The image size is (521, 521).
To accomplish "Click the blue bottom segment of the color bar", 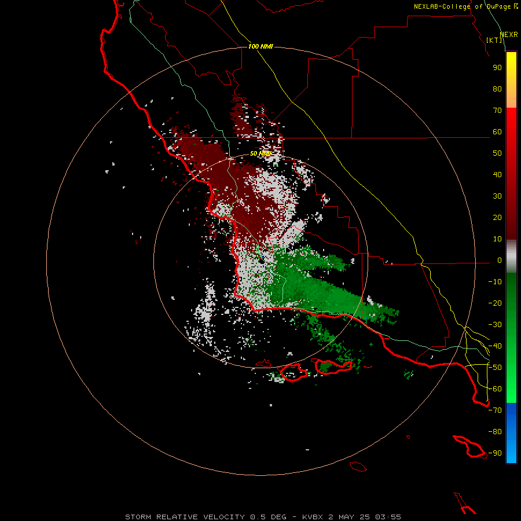I will point(511,432).
